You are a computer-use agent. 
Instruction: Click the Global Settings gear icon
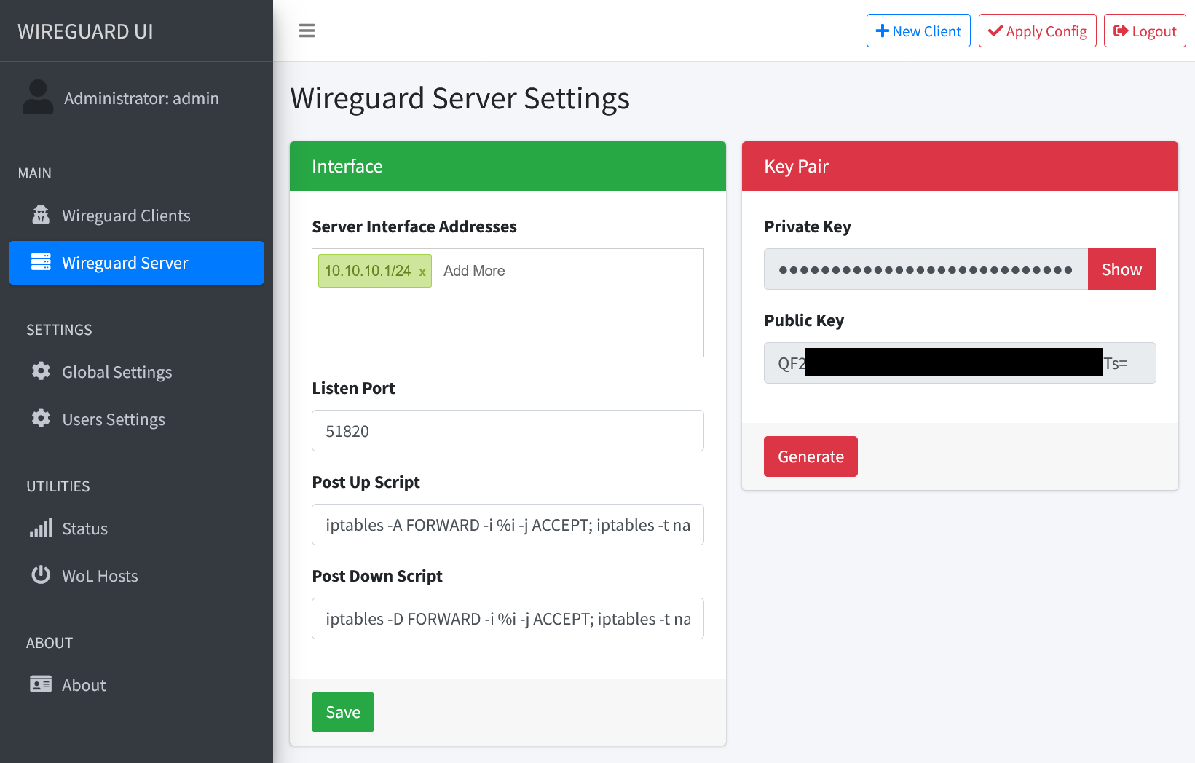pyautogui.click(x=41, y=371)
